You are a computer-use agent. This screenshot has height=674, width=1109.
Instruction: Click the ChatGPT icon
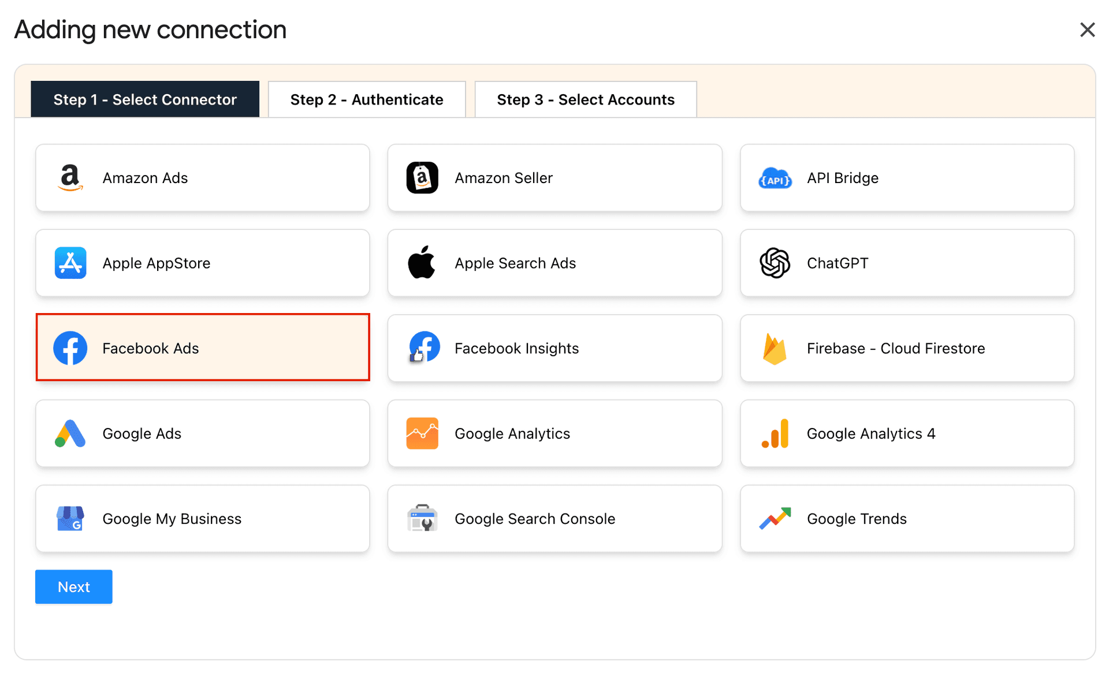point(775,263)
